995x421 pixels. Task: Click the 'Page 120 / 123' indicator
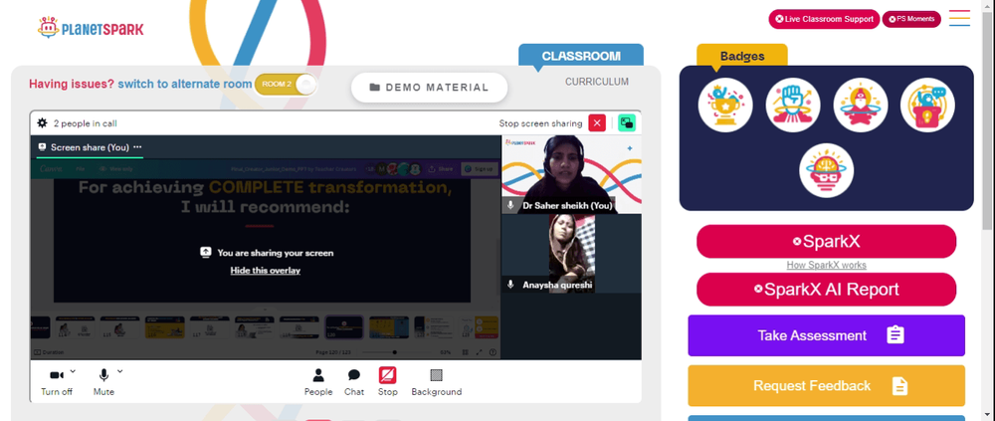pyautogui.click(x=332, y=352)
